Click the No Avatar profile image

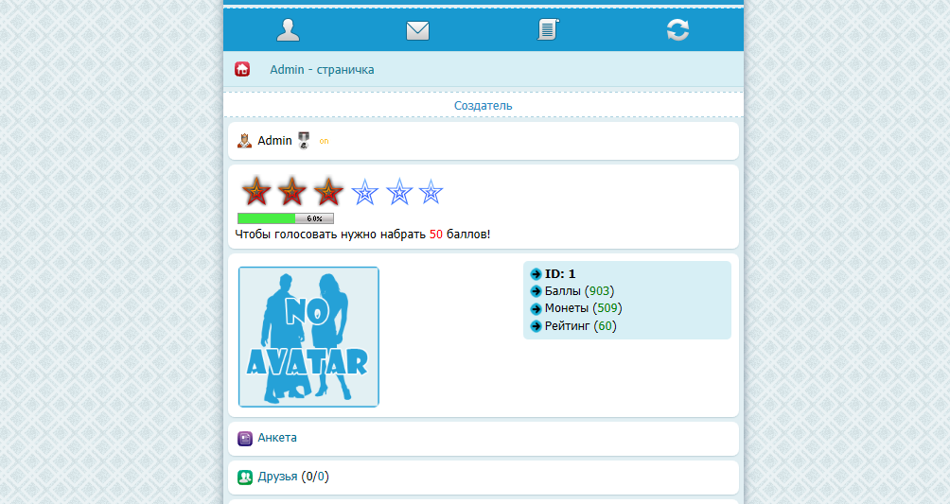point(308,337)
